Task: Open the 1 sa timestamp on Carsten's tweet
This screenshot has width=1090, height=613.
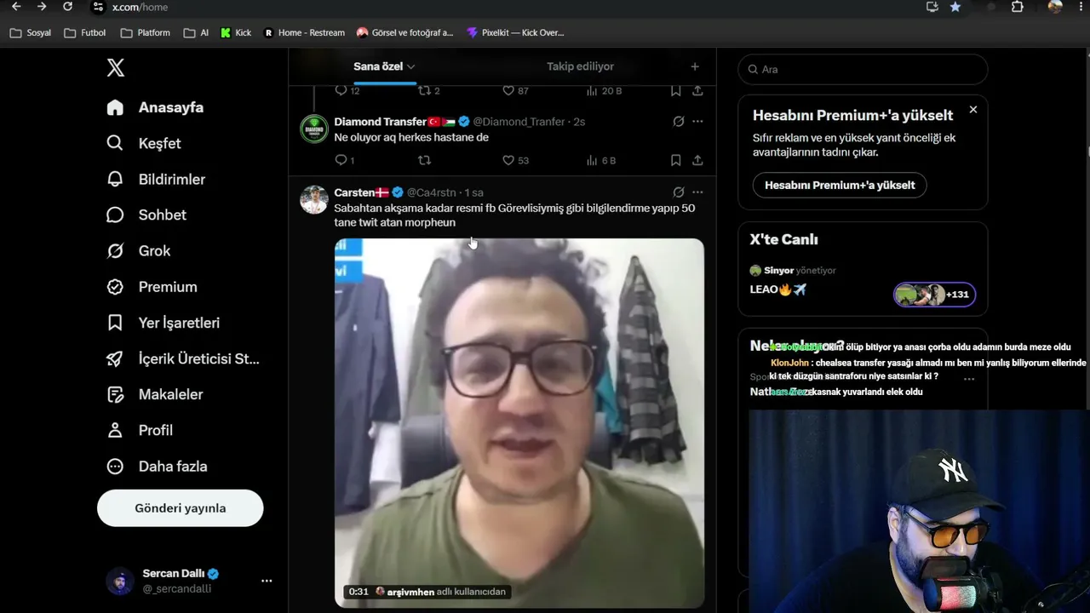Action: (474, 192)
